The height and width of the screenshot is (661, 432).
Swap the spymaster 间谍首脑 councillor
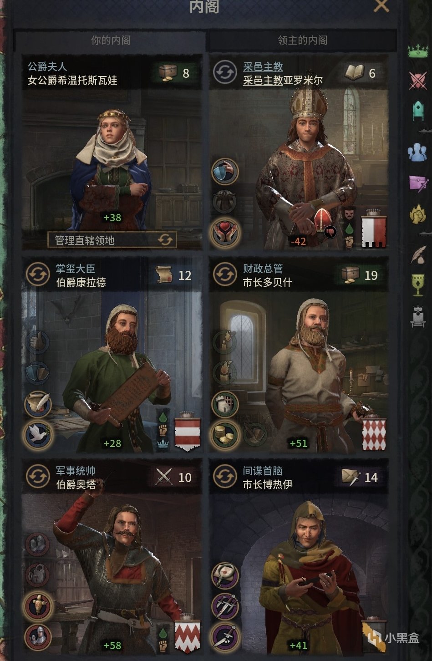pos(225,477)
